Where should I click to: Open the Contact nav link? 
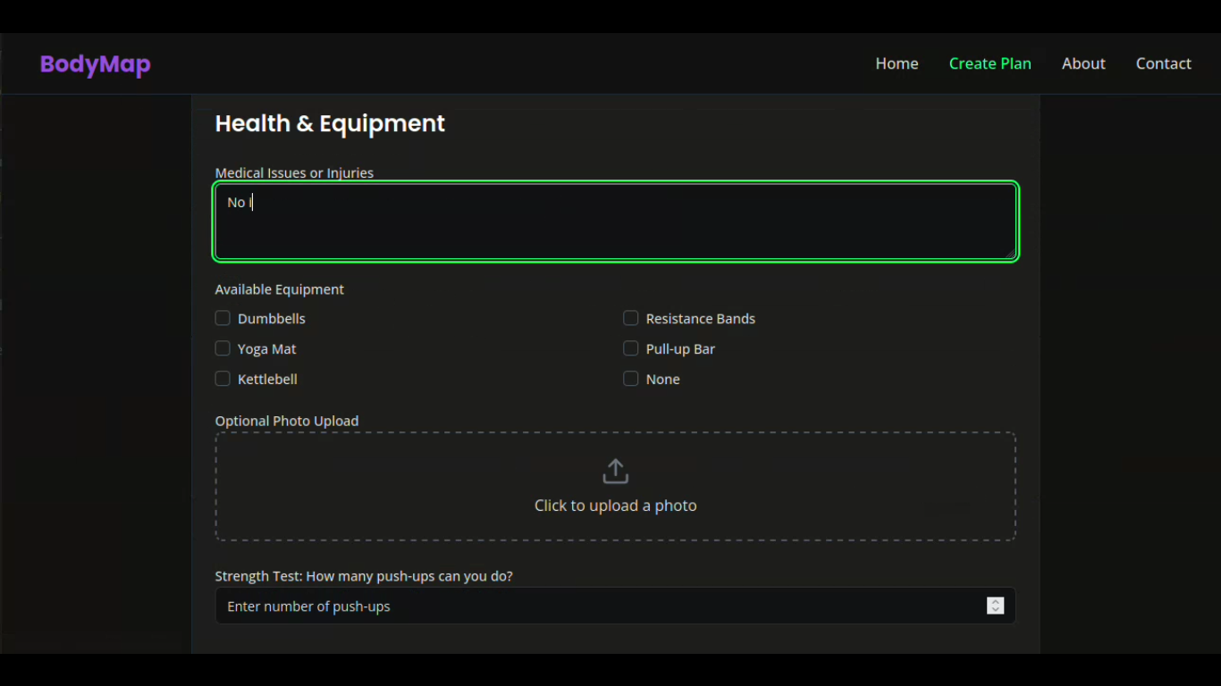pos(1163,63)
